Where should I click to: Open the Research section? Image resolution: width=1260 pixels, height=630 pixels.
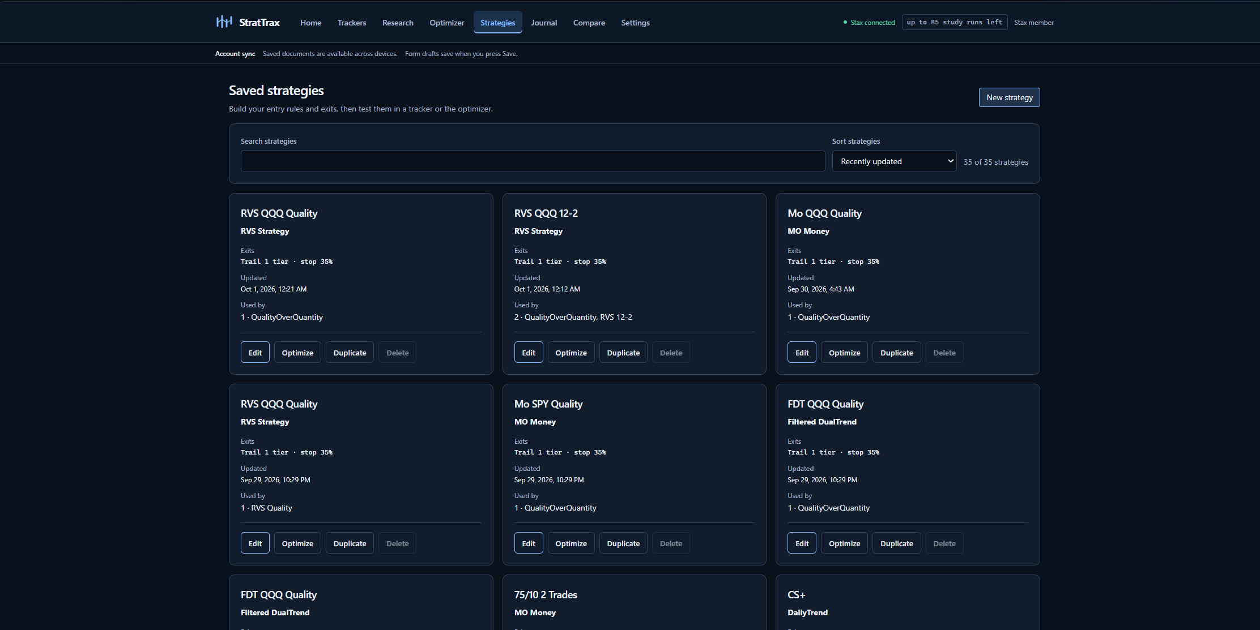[398, 23]
